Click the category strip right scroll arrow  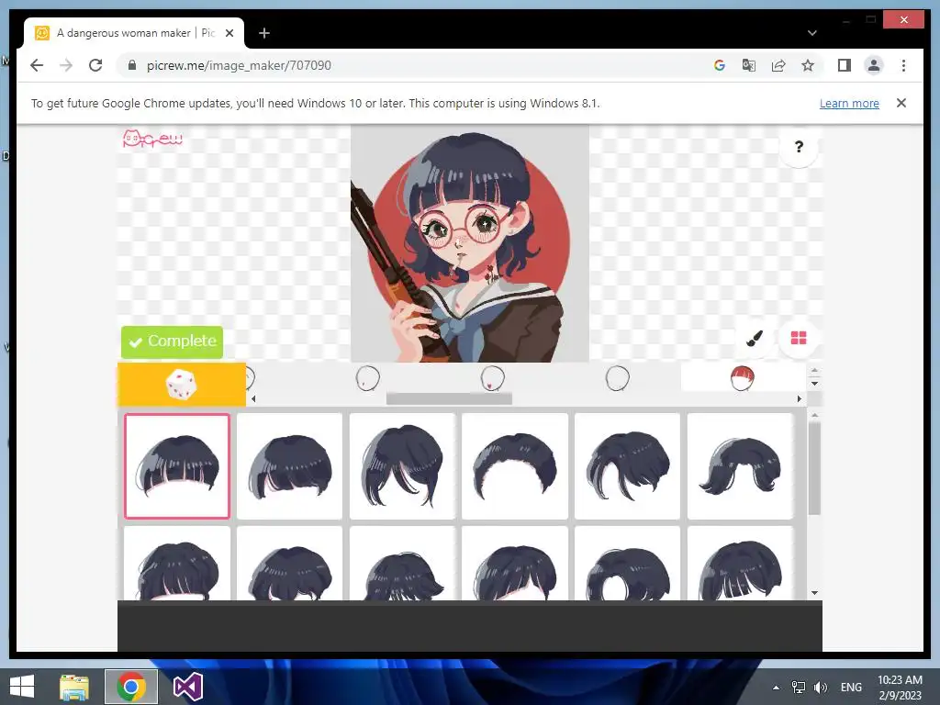799,398
